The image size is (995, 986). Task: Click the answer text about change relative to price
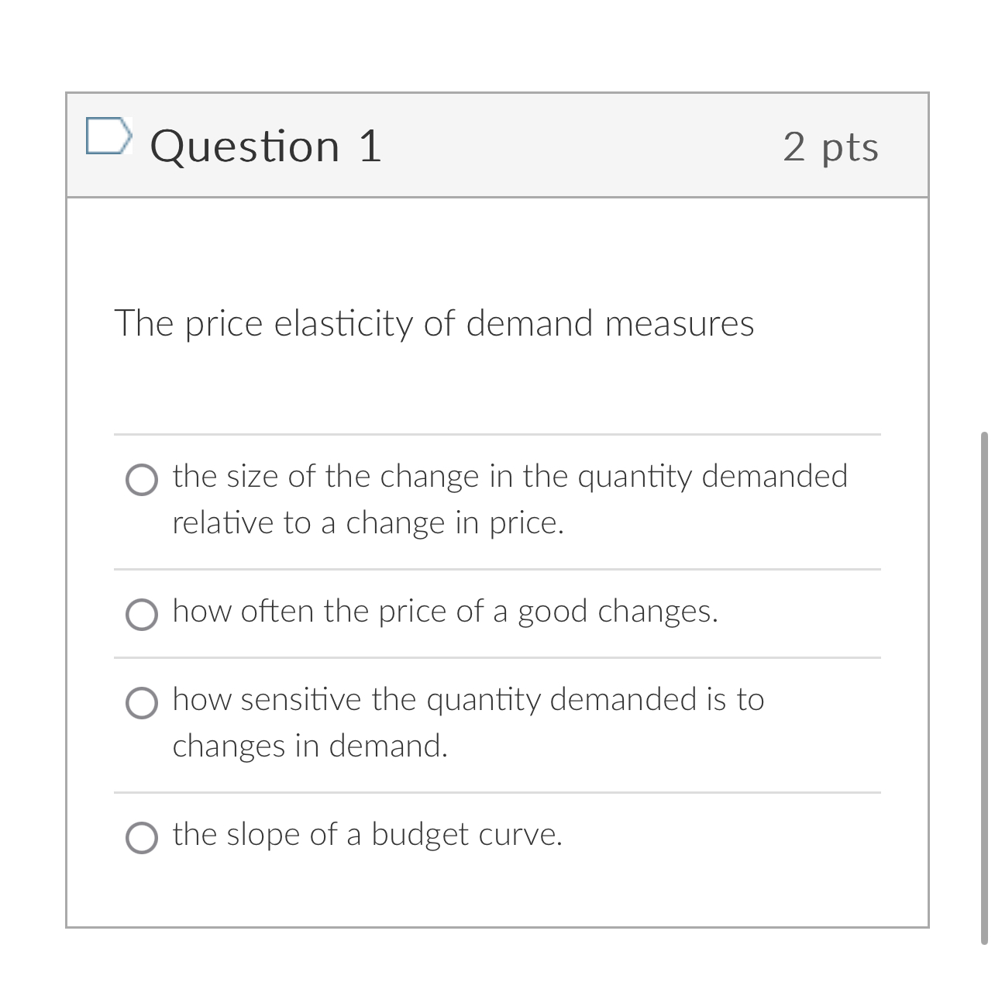click(x=511, y=498)
